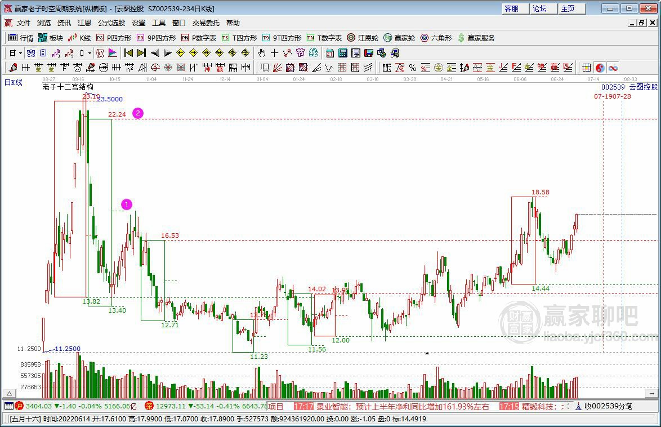Image resolution: width=661 pixels, height=427 pixels.
Task: Select the fan lines drawing tool
Action: click(x=278, y=68)
